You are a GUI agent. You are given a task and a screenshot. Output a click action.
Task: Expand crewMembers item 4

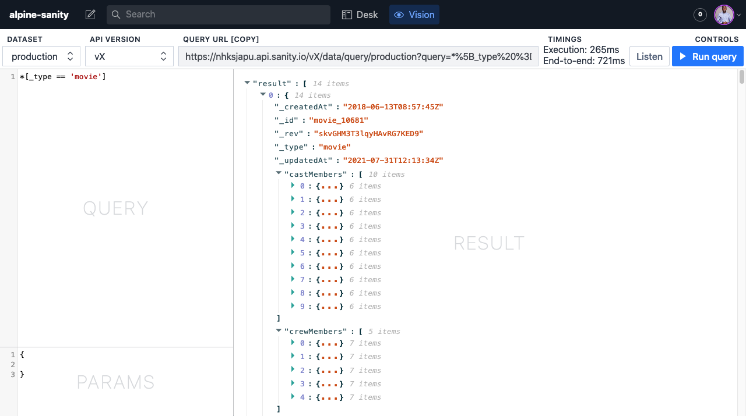click(x=293, y=397)
